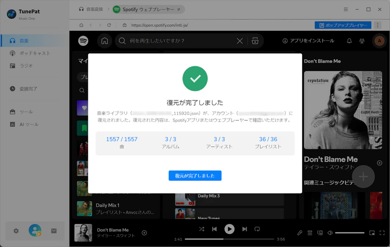Reload the Spotify web page
The height and width of the screenshot is (247, 390).
point(109,25)
